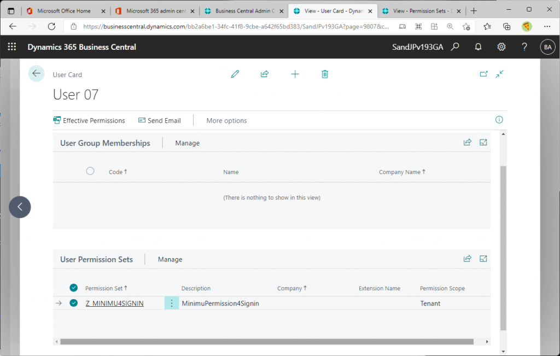
Task: Open the app launcher waffle icon
Action: pyautogui.click(x=12, y=47)
